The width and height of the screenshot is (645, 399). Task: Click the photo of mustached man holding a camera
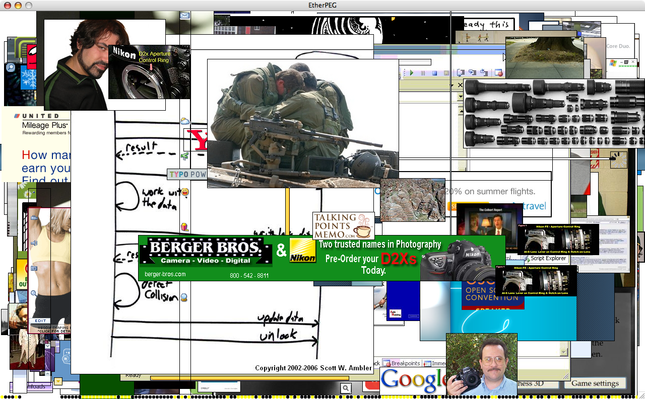click(x=482, y=364)
